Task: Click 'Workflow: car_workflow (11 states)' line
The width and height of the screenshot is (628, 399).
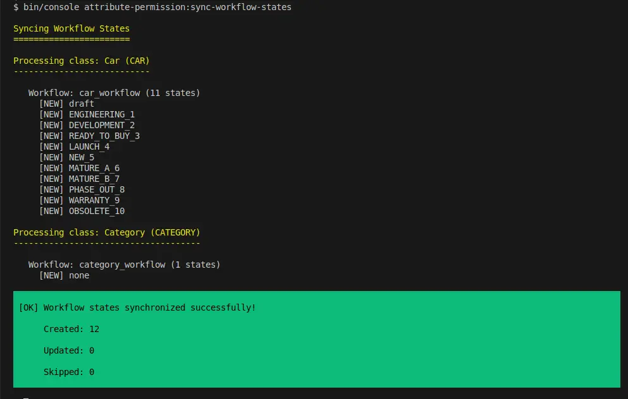Action: click(x=114, y=93)
